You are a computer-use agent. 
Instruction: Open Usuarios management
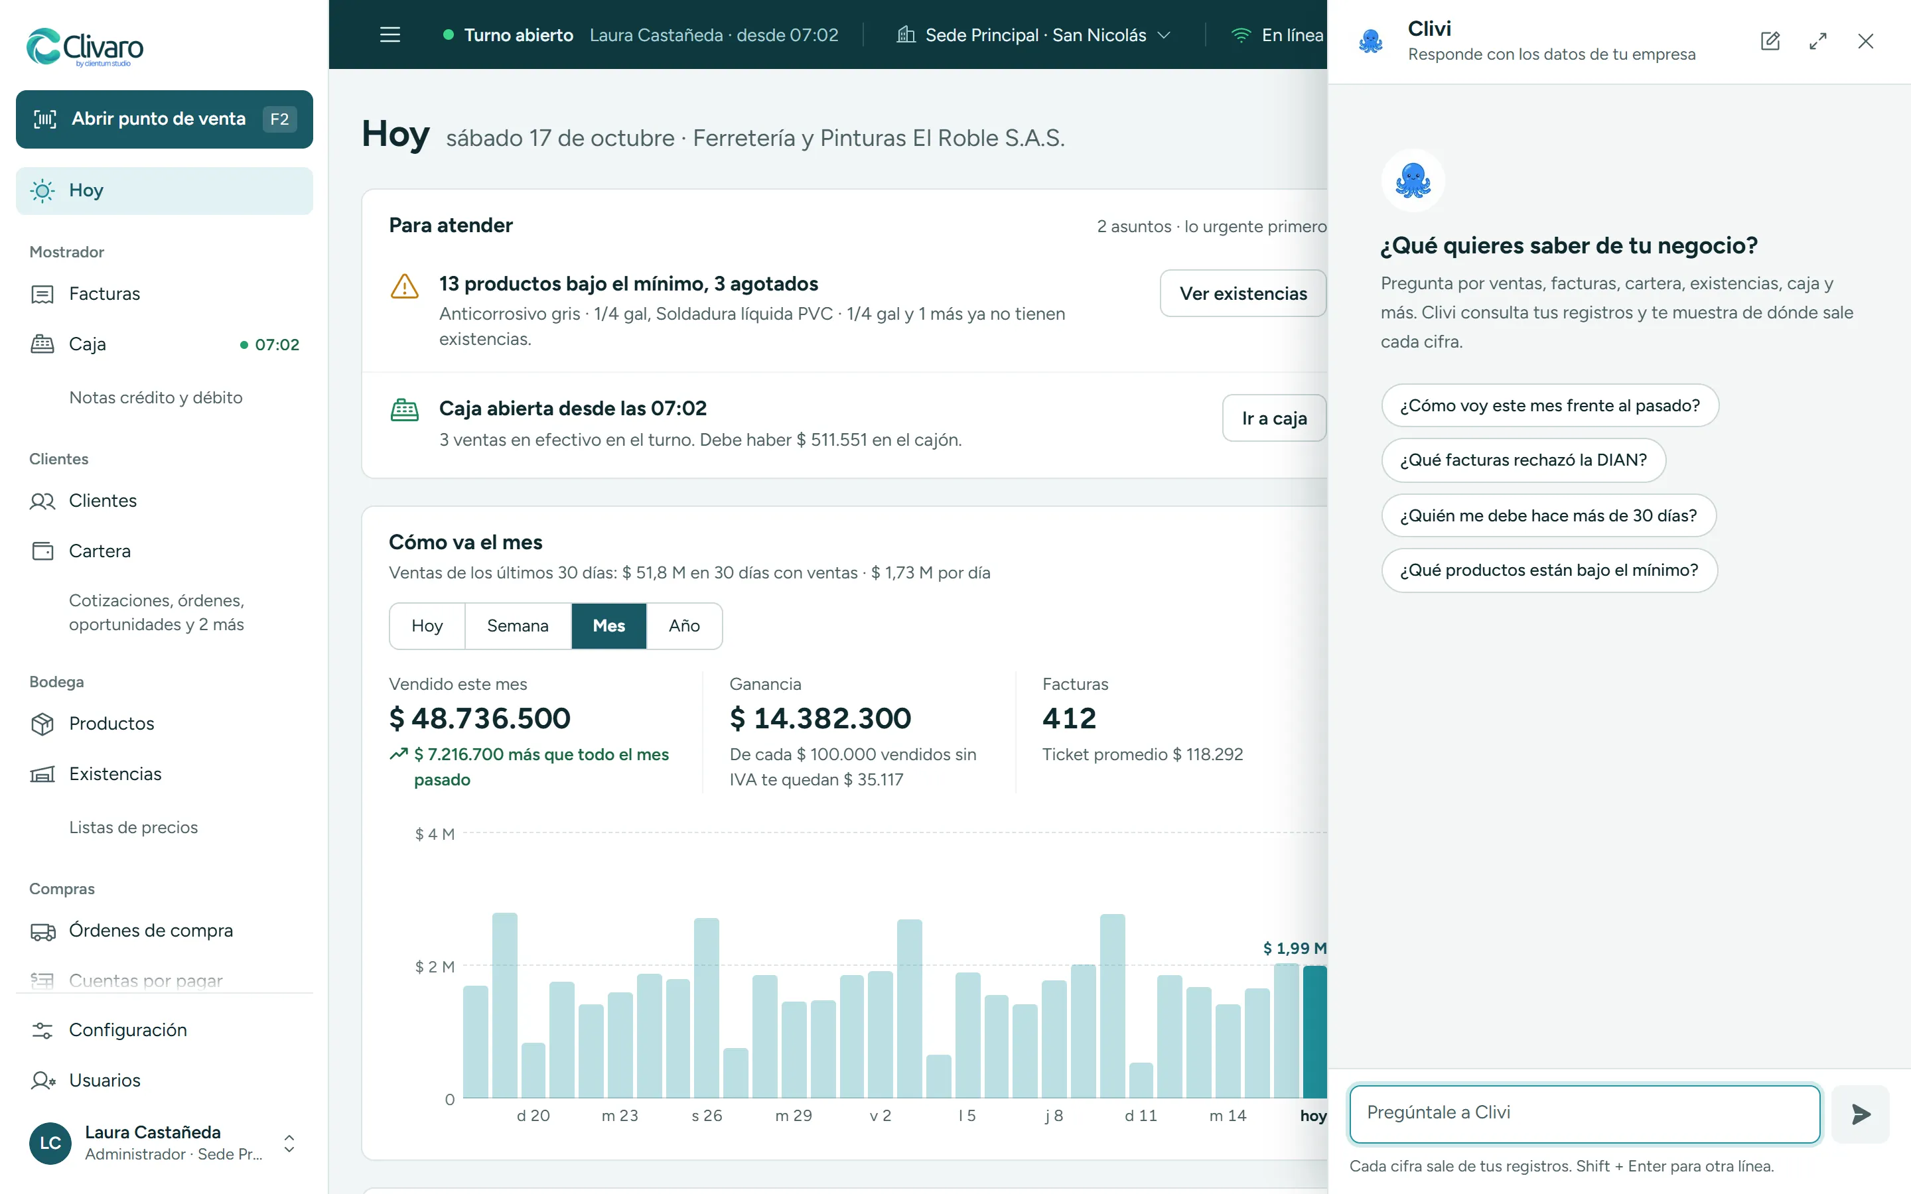(x=165, y=1081)
